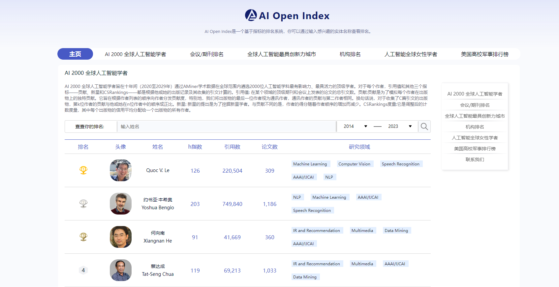
Task: Click the h指数 column header
Action: [195, 147]
